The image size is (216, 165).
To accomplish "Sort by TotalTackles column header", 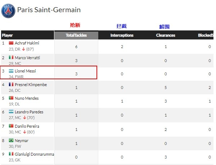I will click(x=76, y=35).
